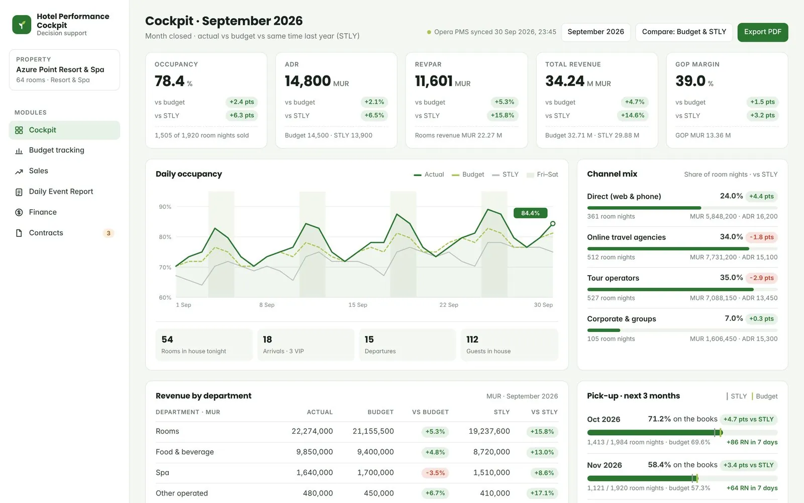Screen dimensions: 804x503
Task: Click the Direct (web & phone) share bar
Action: [x=682, y=208]
